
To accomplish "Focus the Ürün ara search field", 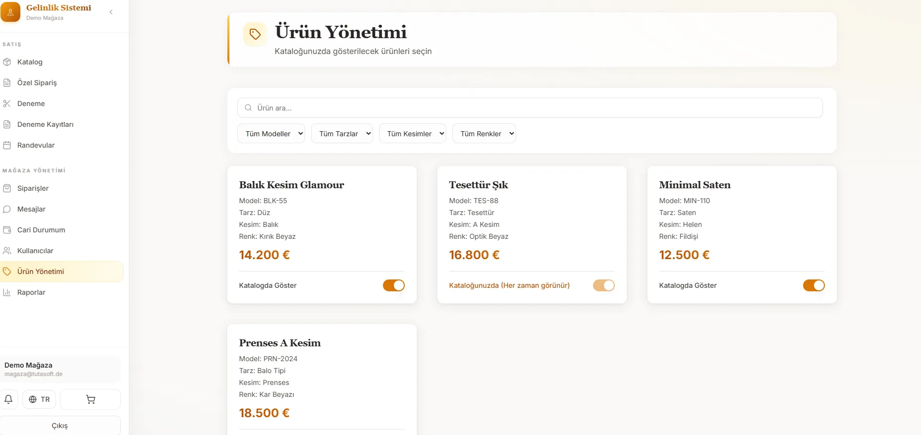I will [530, 108].
